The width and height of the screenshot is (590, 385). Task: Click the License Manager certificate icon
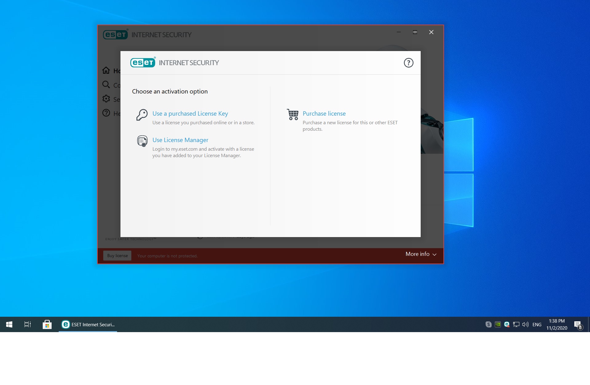pyautogui.click(x=142, y=141)
